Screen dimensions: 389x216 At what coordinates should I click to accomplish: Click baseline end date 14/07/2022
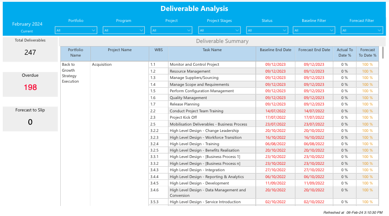(275, 111)
